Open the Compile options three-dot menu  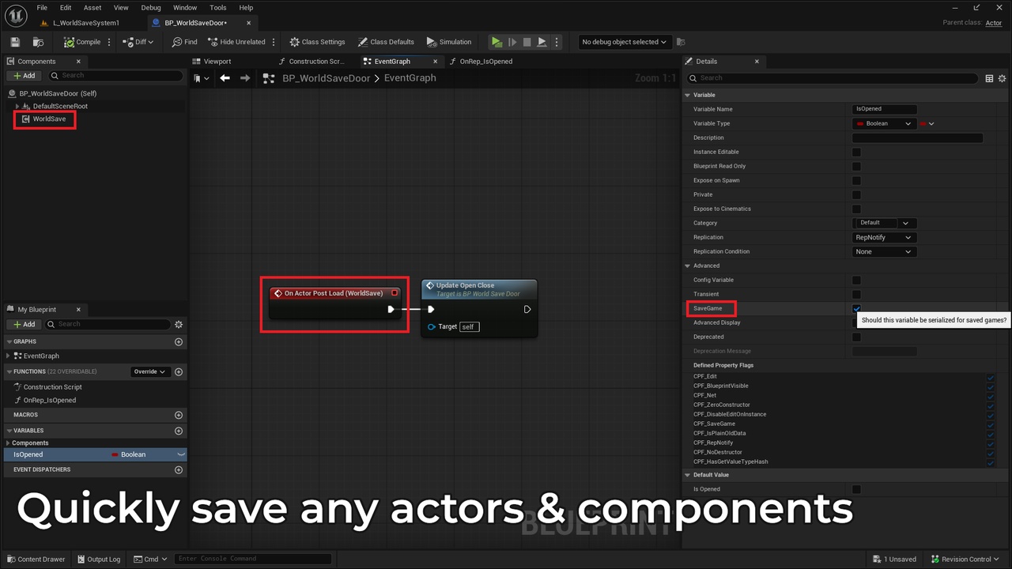109,42
